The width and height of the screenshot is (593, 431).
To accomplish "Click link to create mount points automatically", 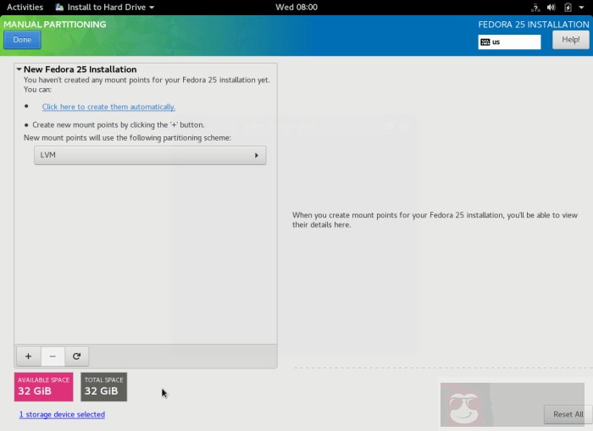I will tap(108, 107).
